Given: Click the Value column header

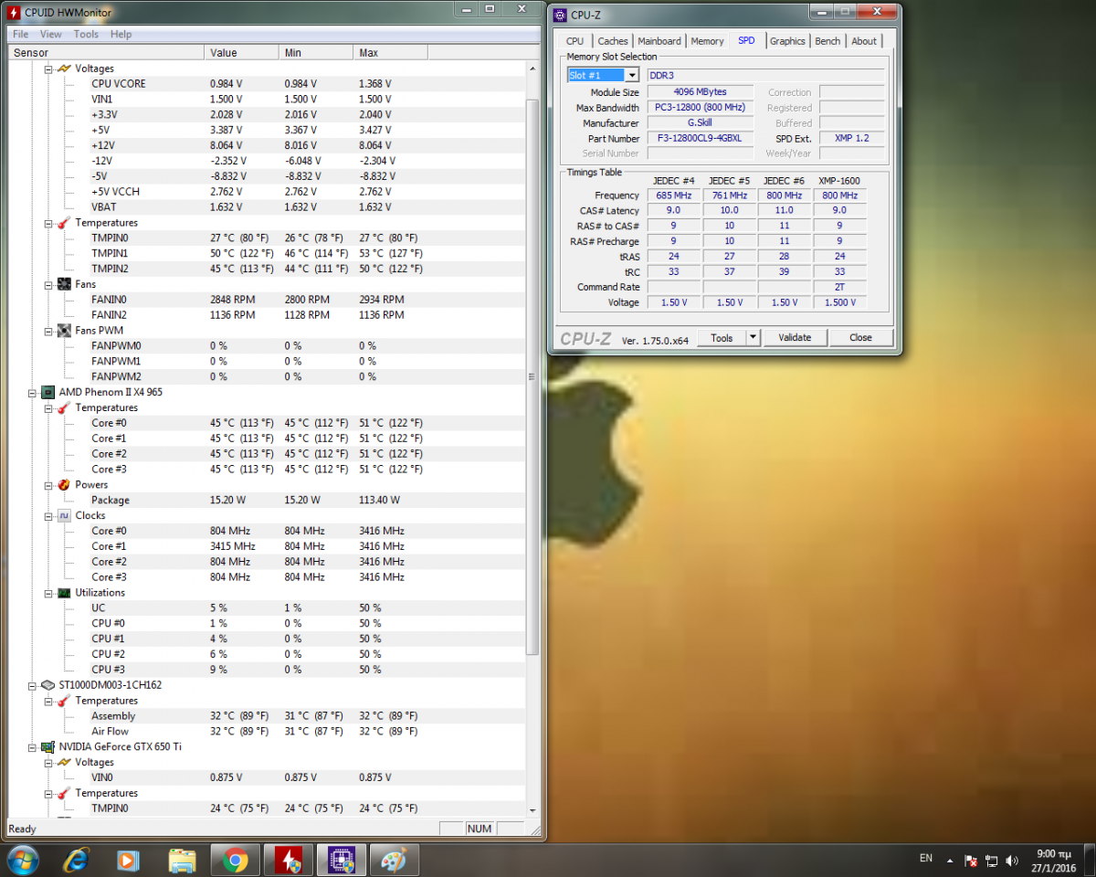Looking at the screenshot, I should [x=242, y=53].
